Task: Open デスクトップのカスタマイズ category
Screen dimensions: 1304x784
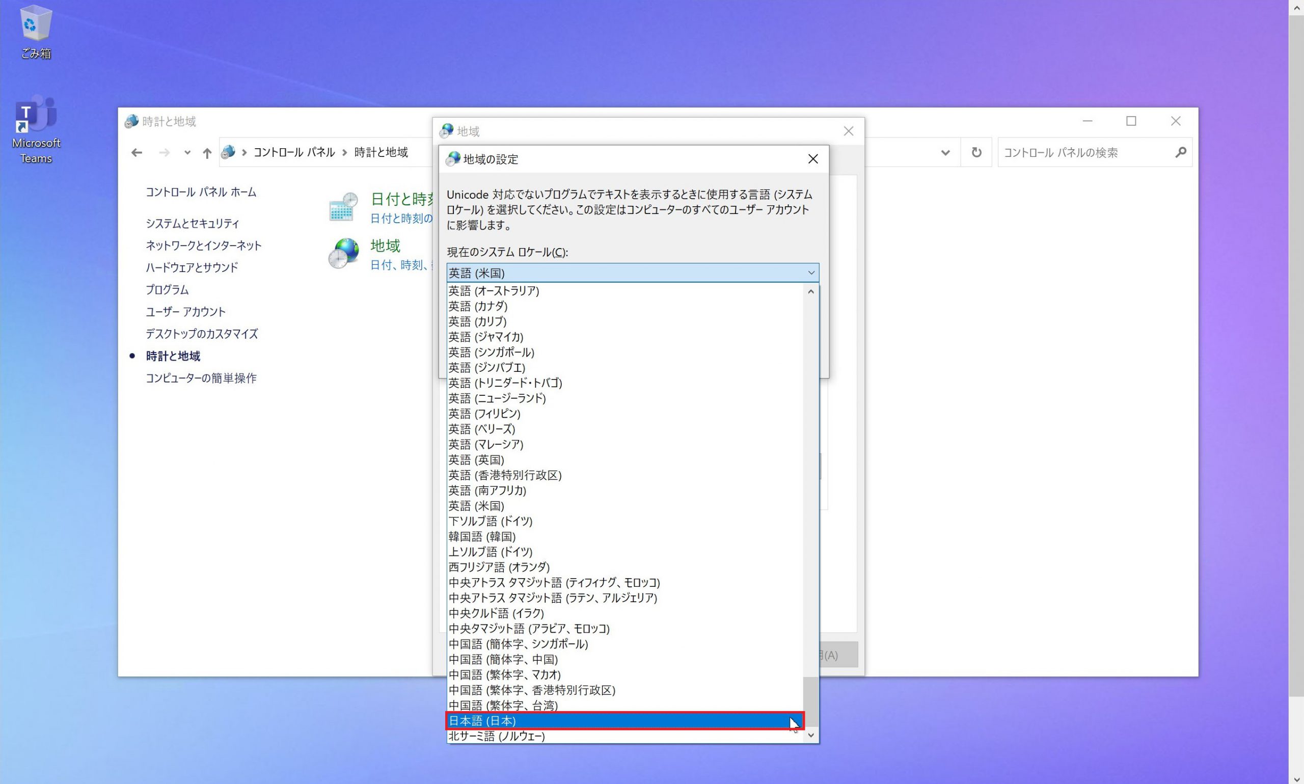Action: tap(202, 334)
